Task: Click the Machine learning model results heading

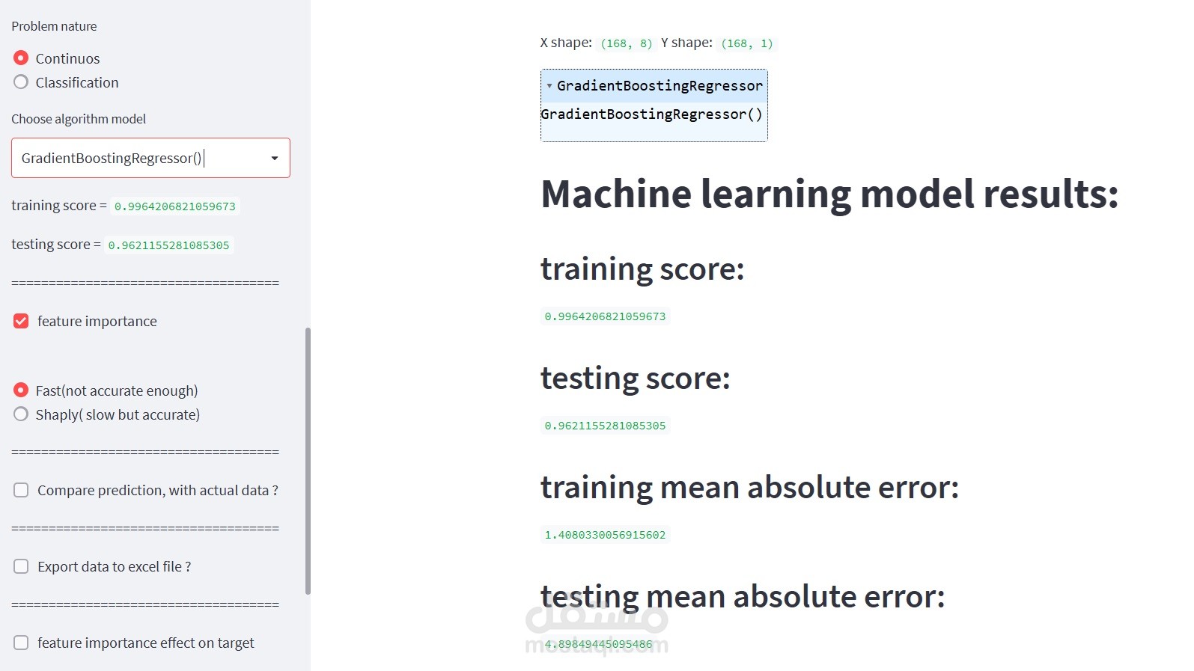Action: (x=829, y=194)
